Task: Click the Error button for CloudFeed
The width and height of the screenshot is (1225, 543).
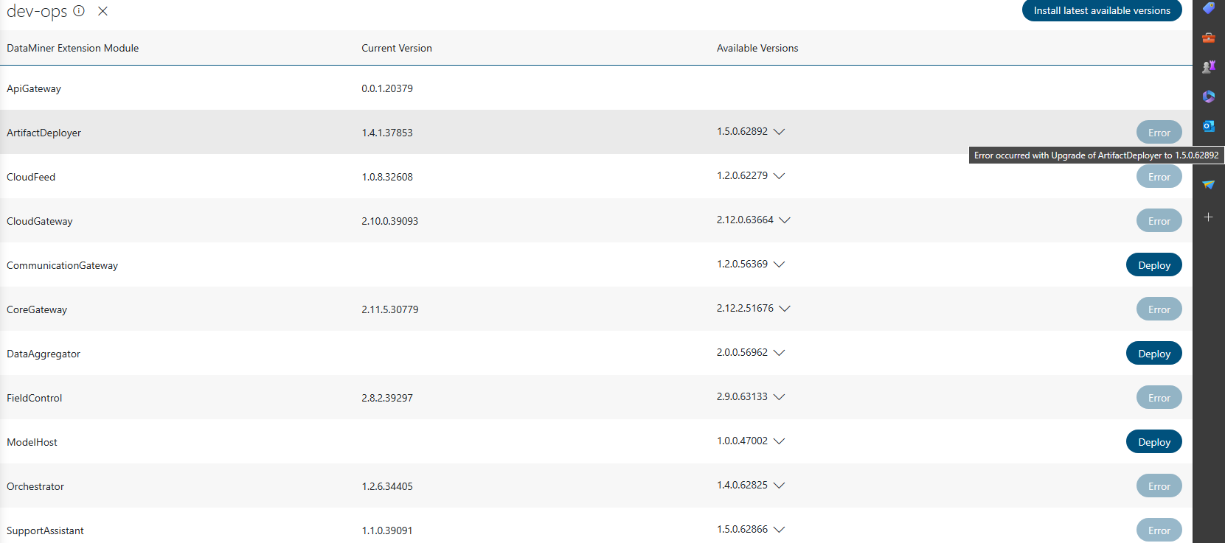Action: pos(1159,177)
